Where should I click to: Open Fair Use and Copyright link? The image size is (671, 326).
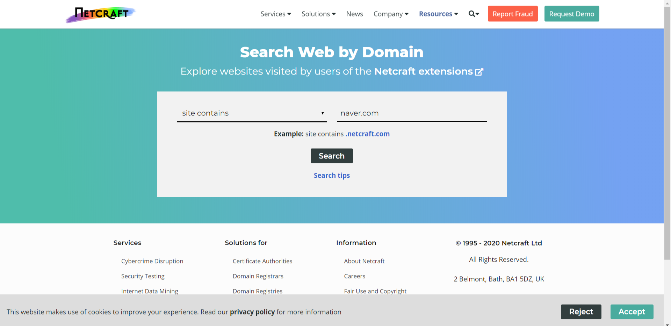(375, 291)
